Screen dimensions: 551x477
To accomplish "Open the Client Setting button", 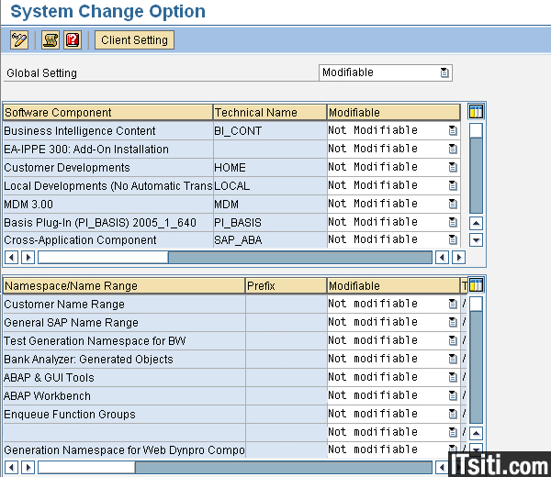I will tap(134, 40).
